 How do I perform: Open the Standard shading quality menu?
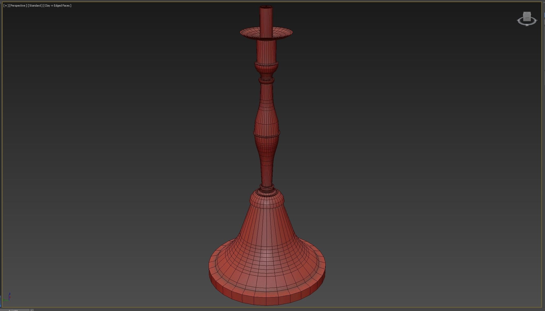coord(35,6)
